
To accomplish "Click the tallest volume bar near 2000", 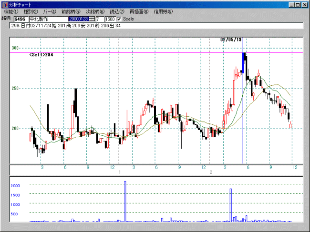I will click(125, 201).
